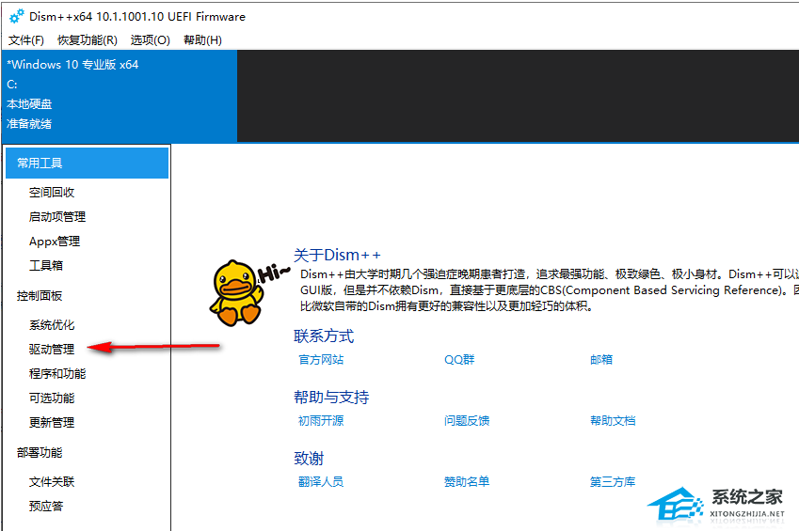Open Appx管理 in sidebar
The image size is (799, 531).
click(x=55, y=241)
